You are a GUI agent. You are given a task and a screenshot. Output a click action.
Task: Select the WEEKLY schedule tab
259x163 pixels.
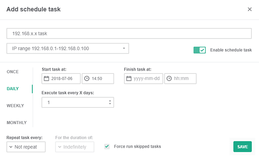click(15, 105)
